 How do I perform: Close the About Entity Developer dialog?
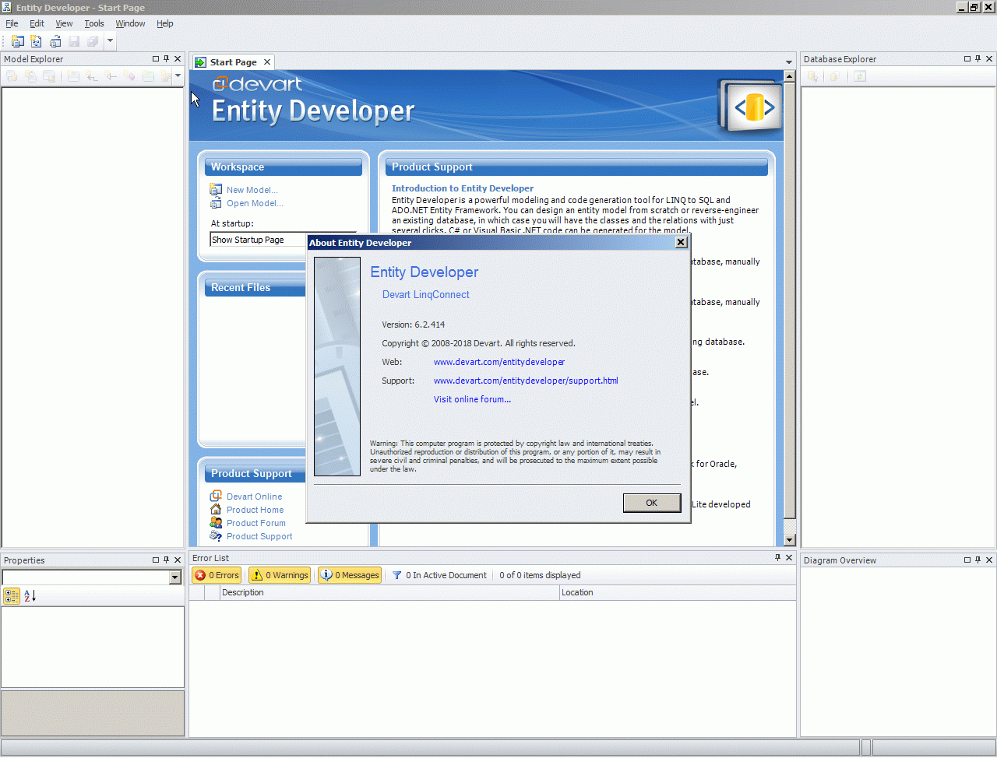click(x=681, y=243)
